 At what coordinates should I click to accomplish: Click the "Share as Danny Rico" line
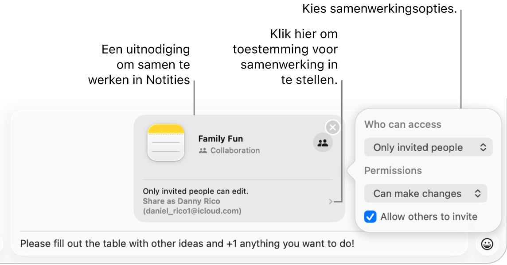(x=181, y=201)
